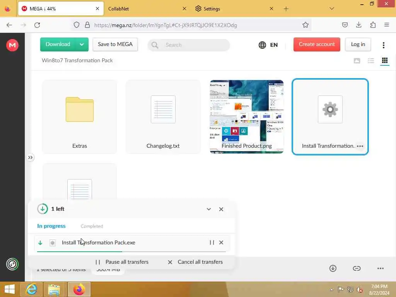Click Create account

click(x=317, y=44)
